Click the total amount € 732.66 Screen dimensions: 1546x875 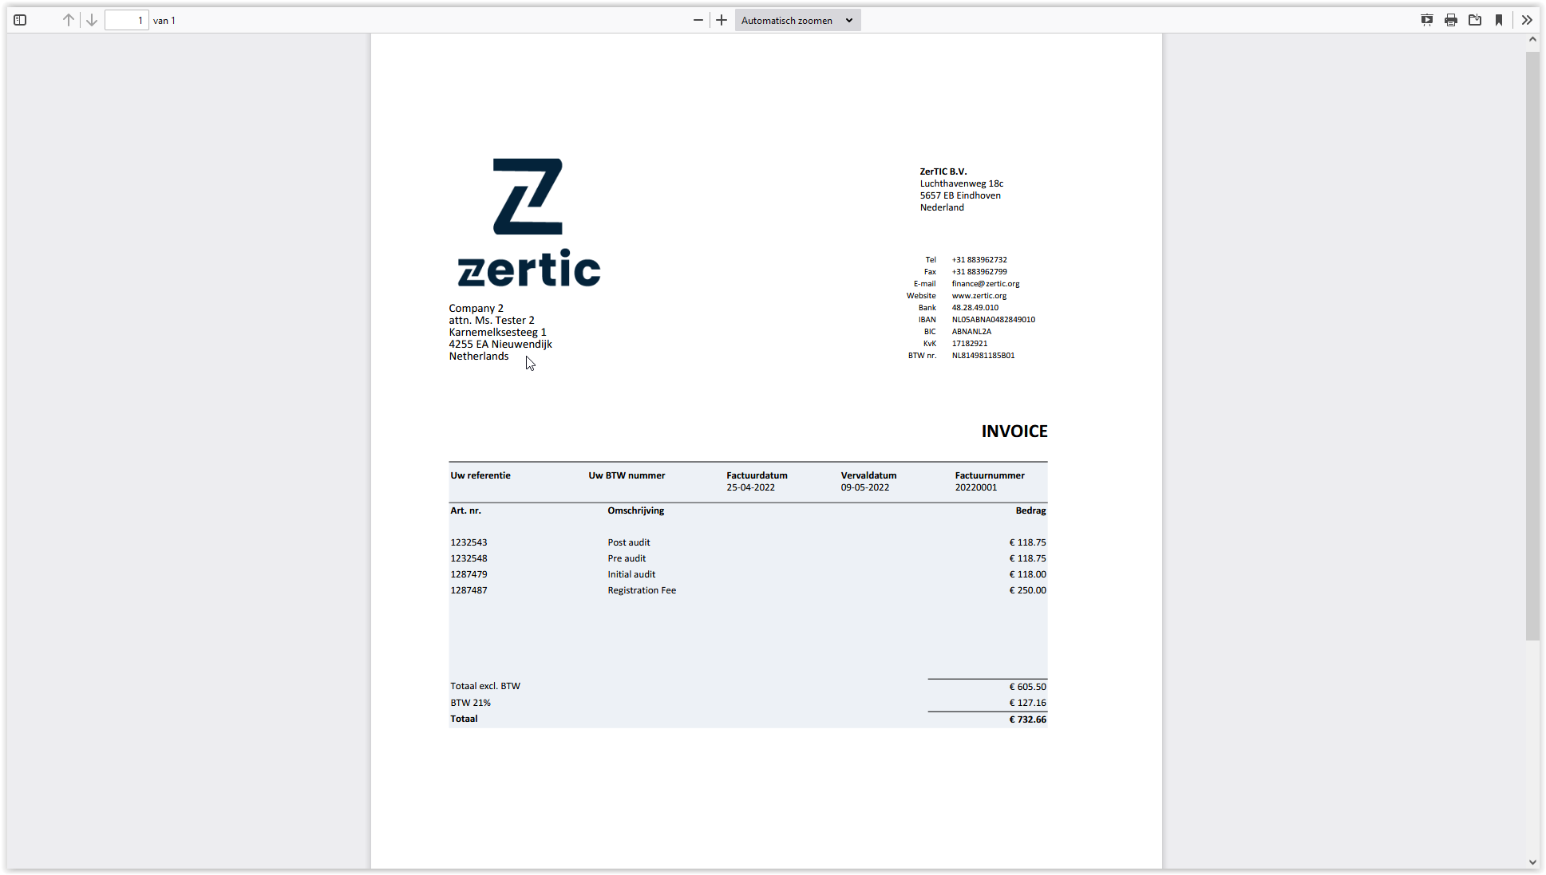(x=1027, y=719)
